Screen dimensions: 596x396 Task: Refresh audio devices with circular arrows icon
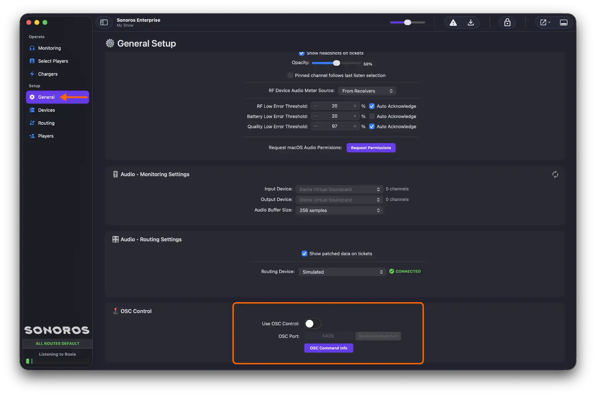555,174
